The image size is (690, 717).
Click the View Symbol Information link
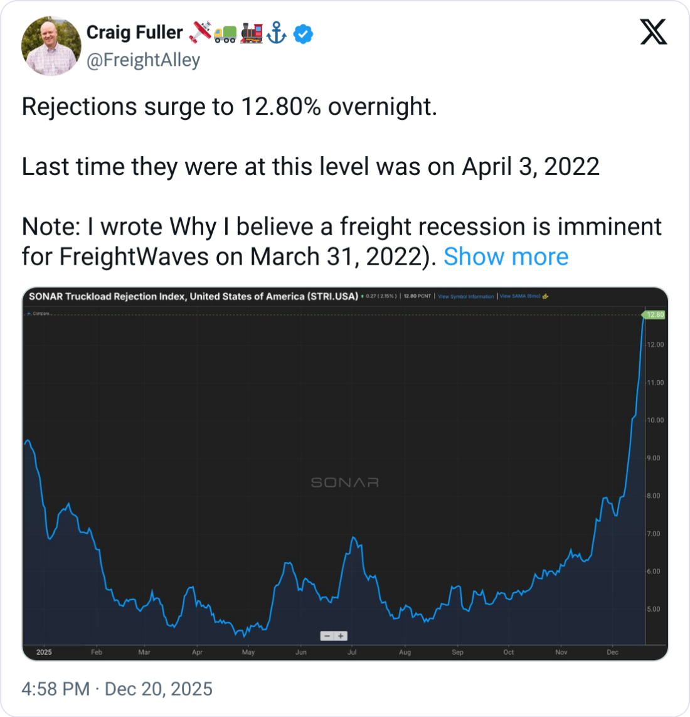[466, 296]
